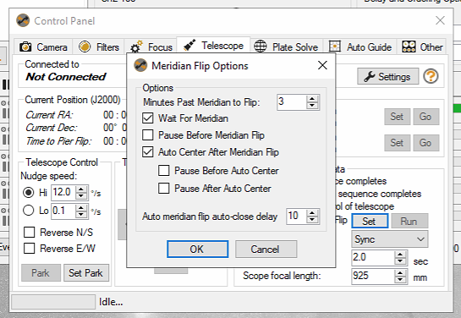
Task: Click the Control Panel app logo icon
Action: coord(23,20)
